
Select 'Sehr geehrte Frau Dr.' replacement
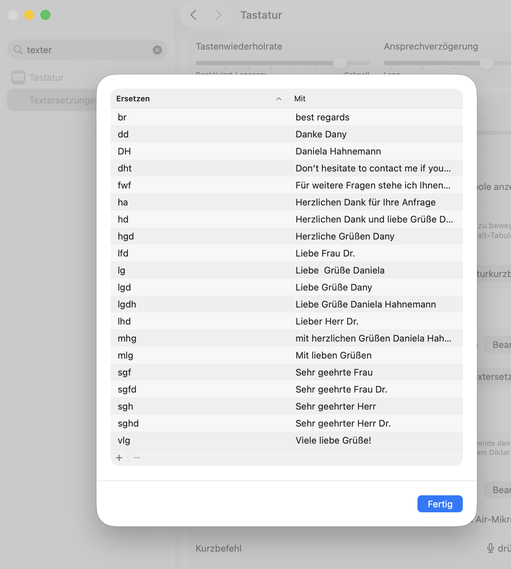tap(341, 389)
